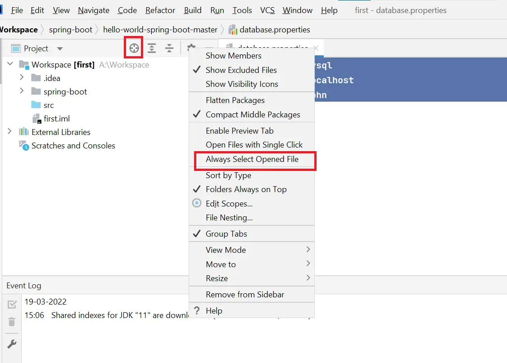Click the database.properties icon in the breadcrumb bar

point(234,30)
